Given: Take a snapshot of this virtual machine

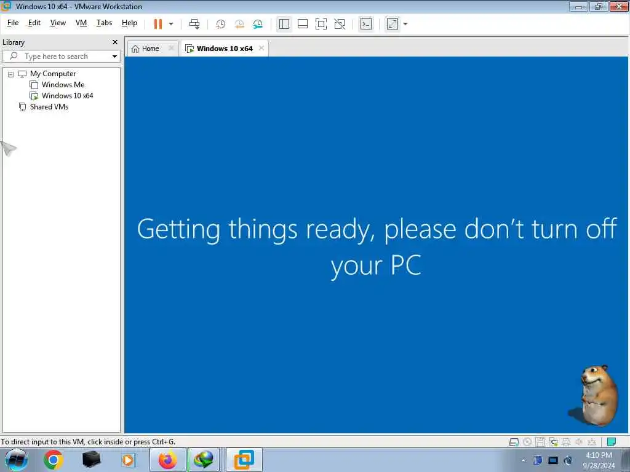Looking at the screenshot, I should 221,24.
